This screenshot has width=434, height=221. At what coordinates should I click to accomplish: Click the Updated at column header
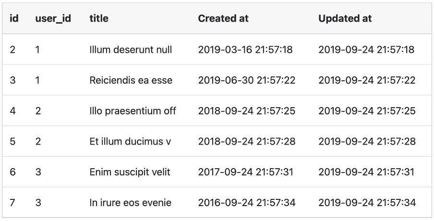(x=345, y=18)
